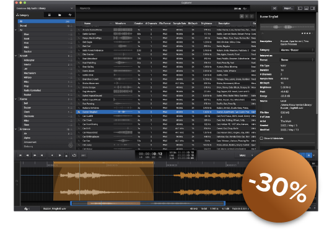Sort by the Brightness column header
Viewport: 332px width, 230px height.
click(207, 23)
